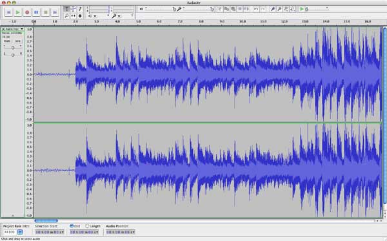This screenshot has height=241, width=387.
Task: Stop playback with the Stop button
Action: [46, 12]
